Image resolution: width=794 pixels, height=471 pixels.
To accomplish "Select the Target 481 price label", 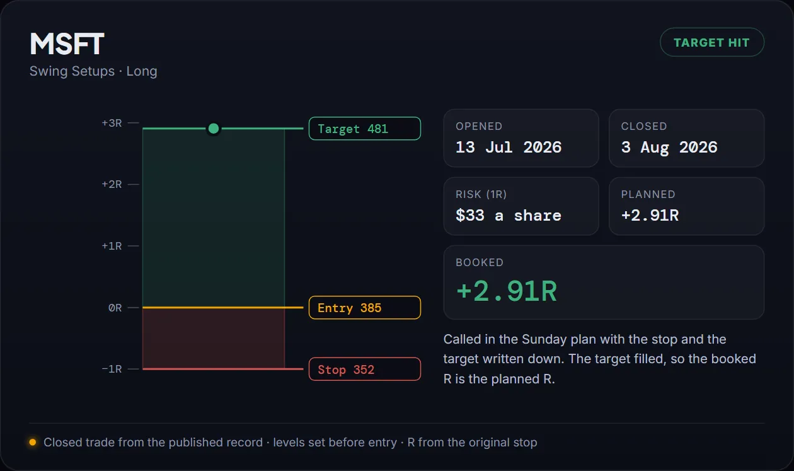I will [x=365, y=129].
